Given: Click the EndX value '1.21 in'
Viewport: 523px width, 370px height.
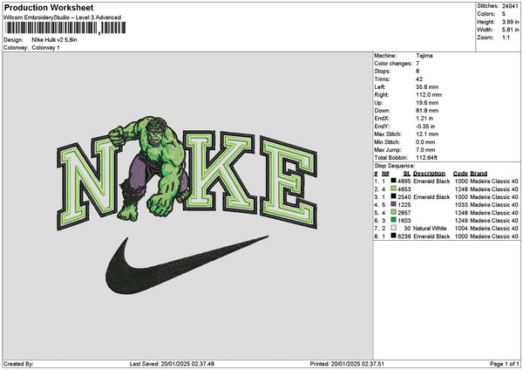Looking at the screenshot, I should click(x=425, y=119).
